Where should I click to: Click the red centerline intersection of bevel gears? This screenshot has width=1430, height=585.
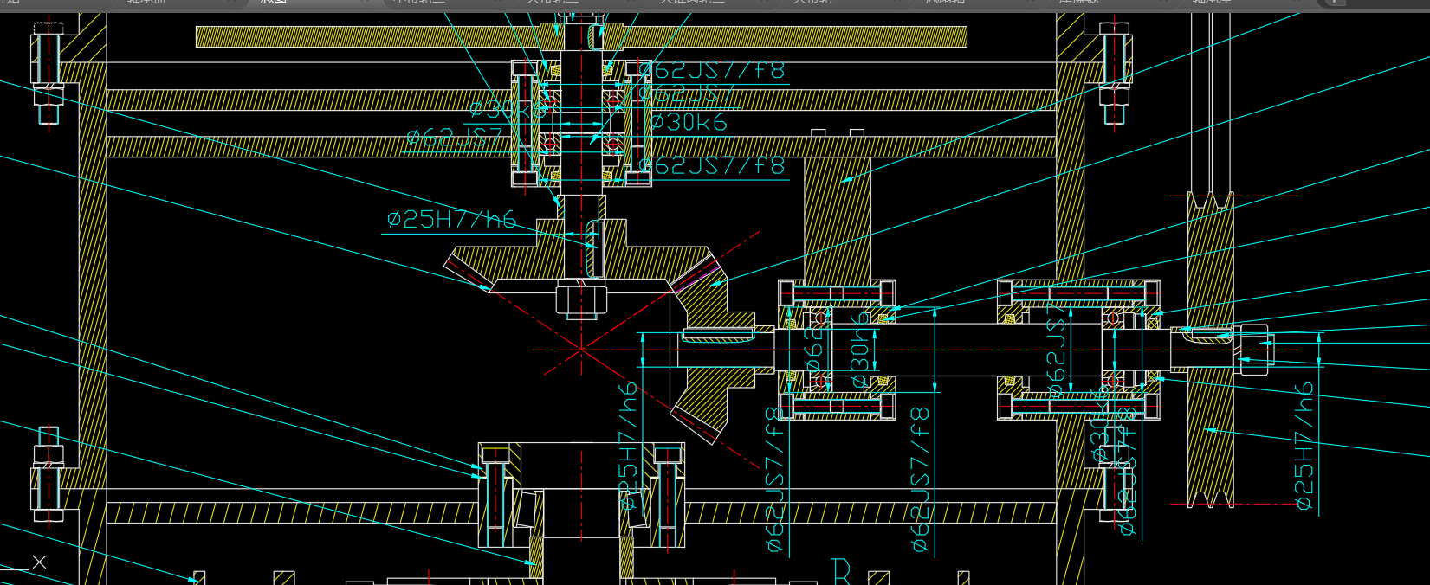tap(581, 350)
